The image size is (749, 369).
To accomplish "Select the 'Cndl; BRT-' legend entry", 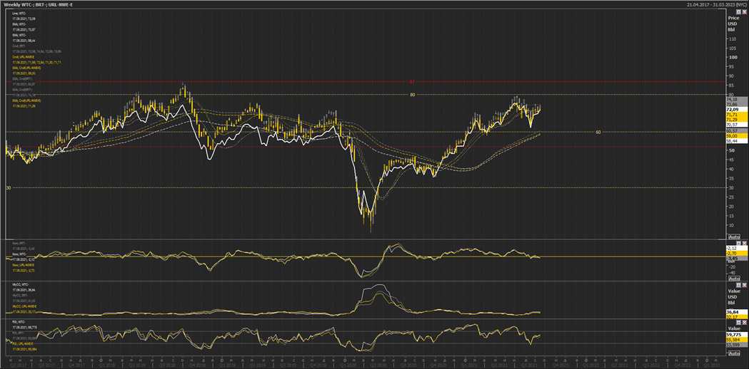I will [x=19, y=46].
